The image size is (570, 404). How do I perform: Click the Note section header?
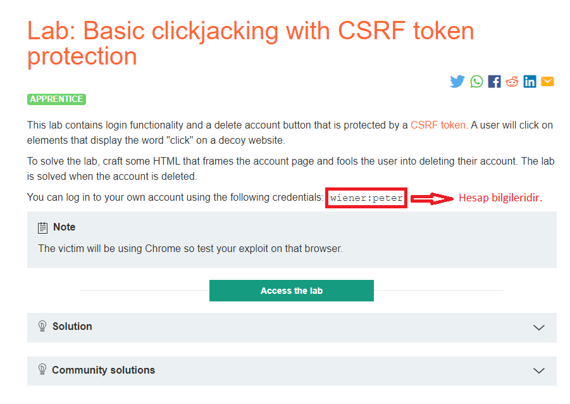coord(65,227)
